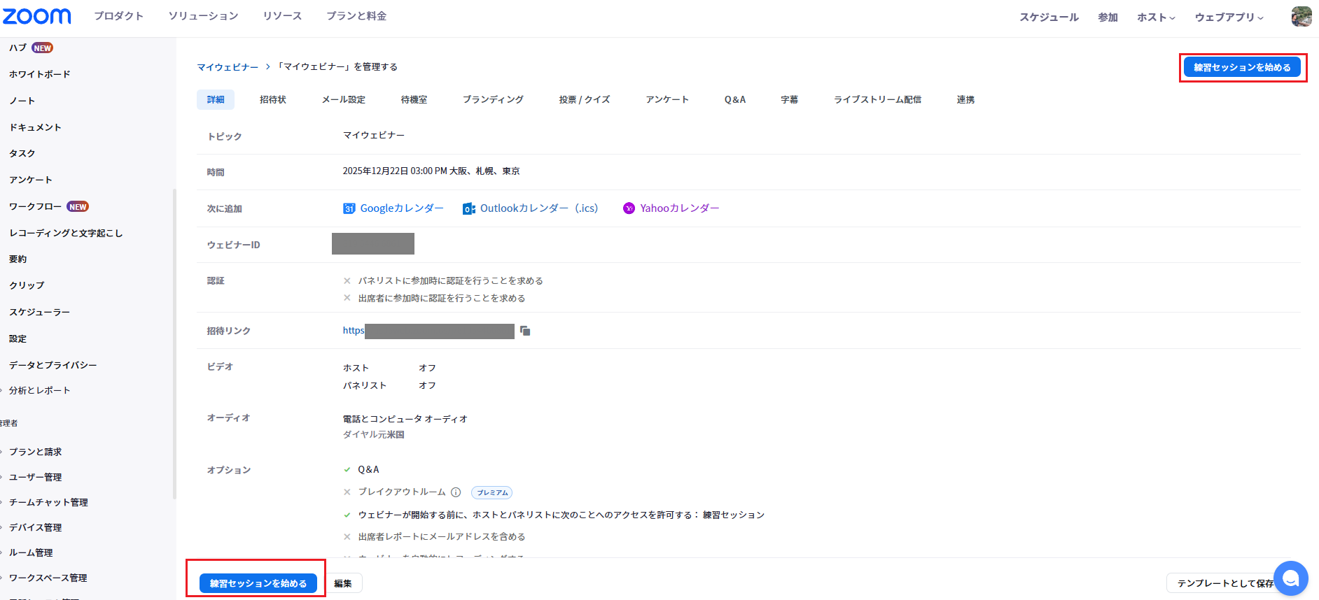Open the 投票 / クイズ tab
The image size is (1319, 600).
coord(584,99)
